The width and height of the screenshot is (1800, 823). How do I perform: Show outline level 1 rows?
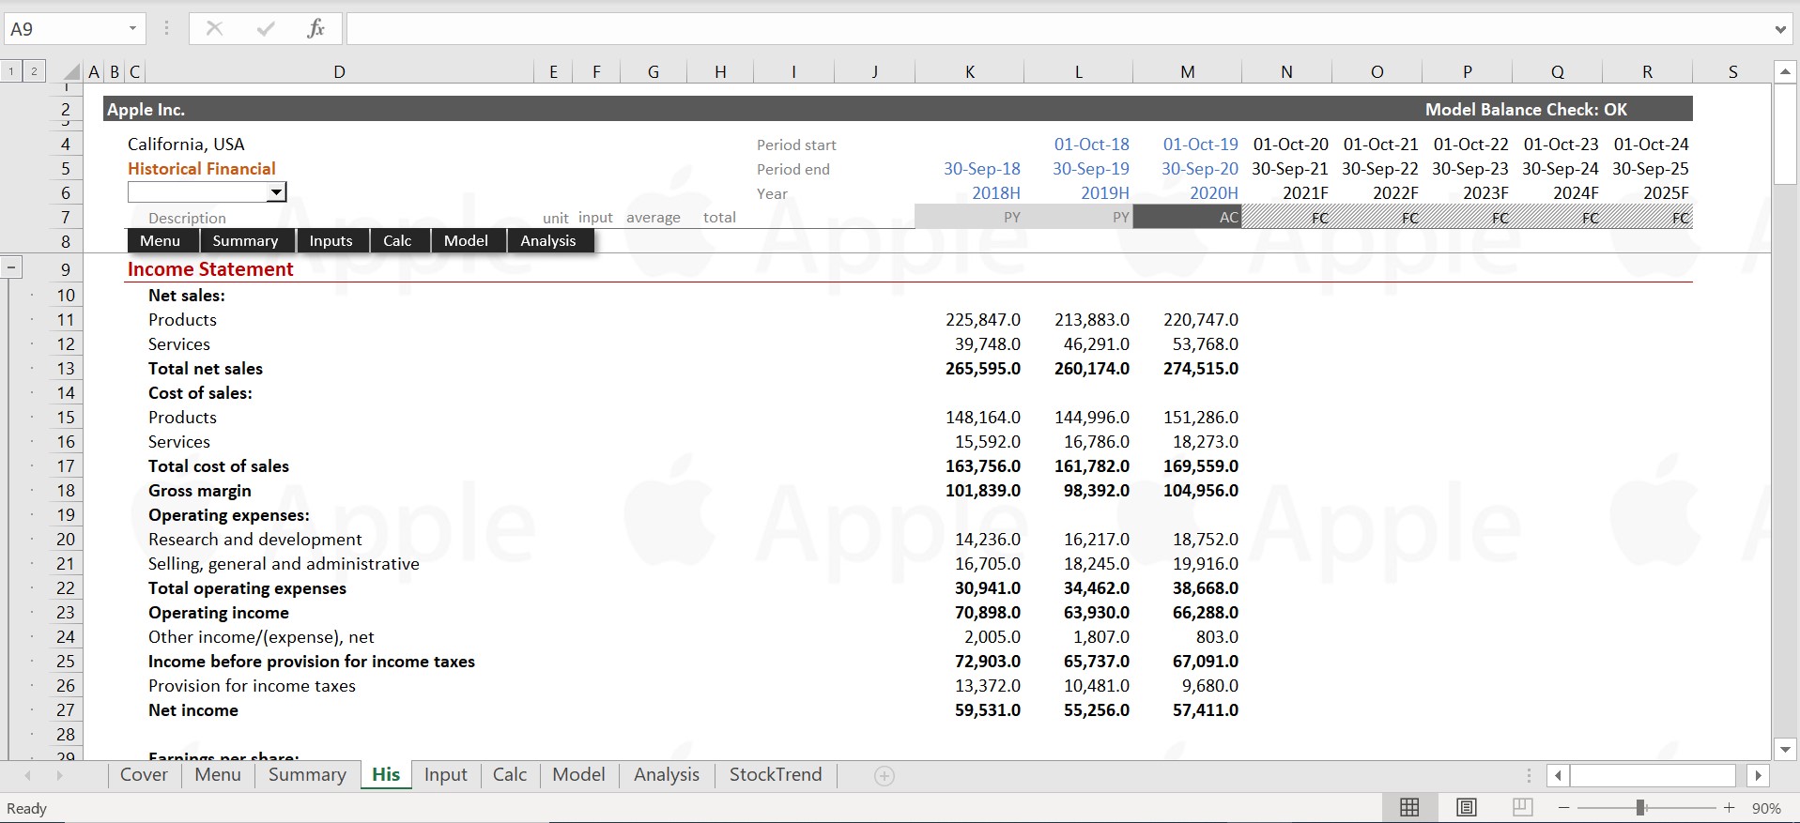tap(11, 71)
